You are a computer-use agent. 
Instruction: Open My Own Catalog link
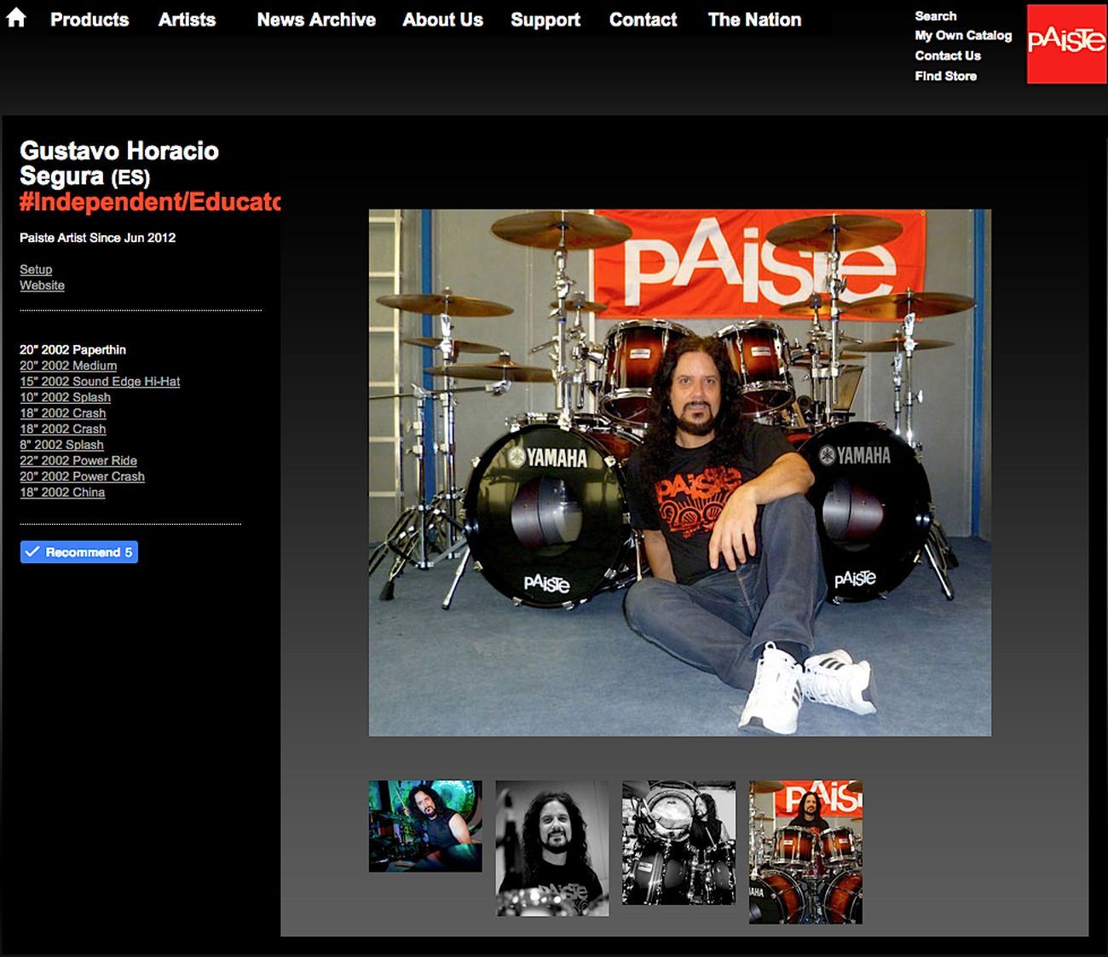[963, 36]
